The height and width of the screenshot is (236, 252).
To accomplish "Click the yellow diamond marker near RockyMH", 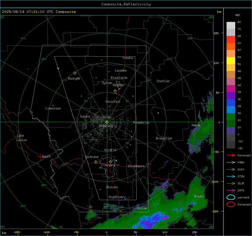I will [75, 73].
